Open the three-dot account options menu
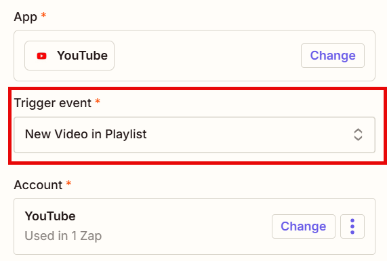This screenshot has height=261, width=387. point(352,226)
